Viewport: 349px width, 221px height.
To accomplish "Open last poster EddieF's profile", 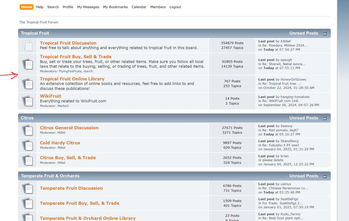I will tap(286, 41).
